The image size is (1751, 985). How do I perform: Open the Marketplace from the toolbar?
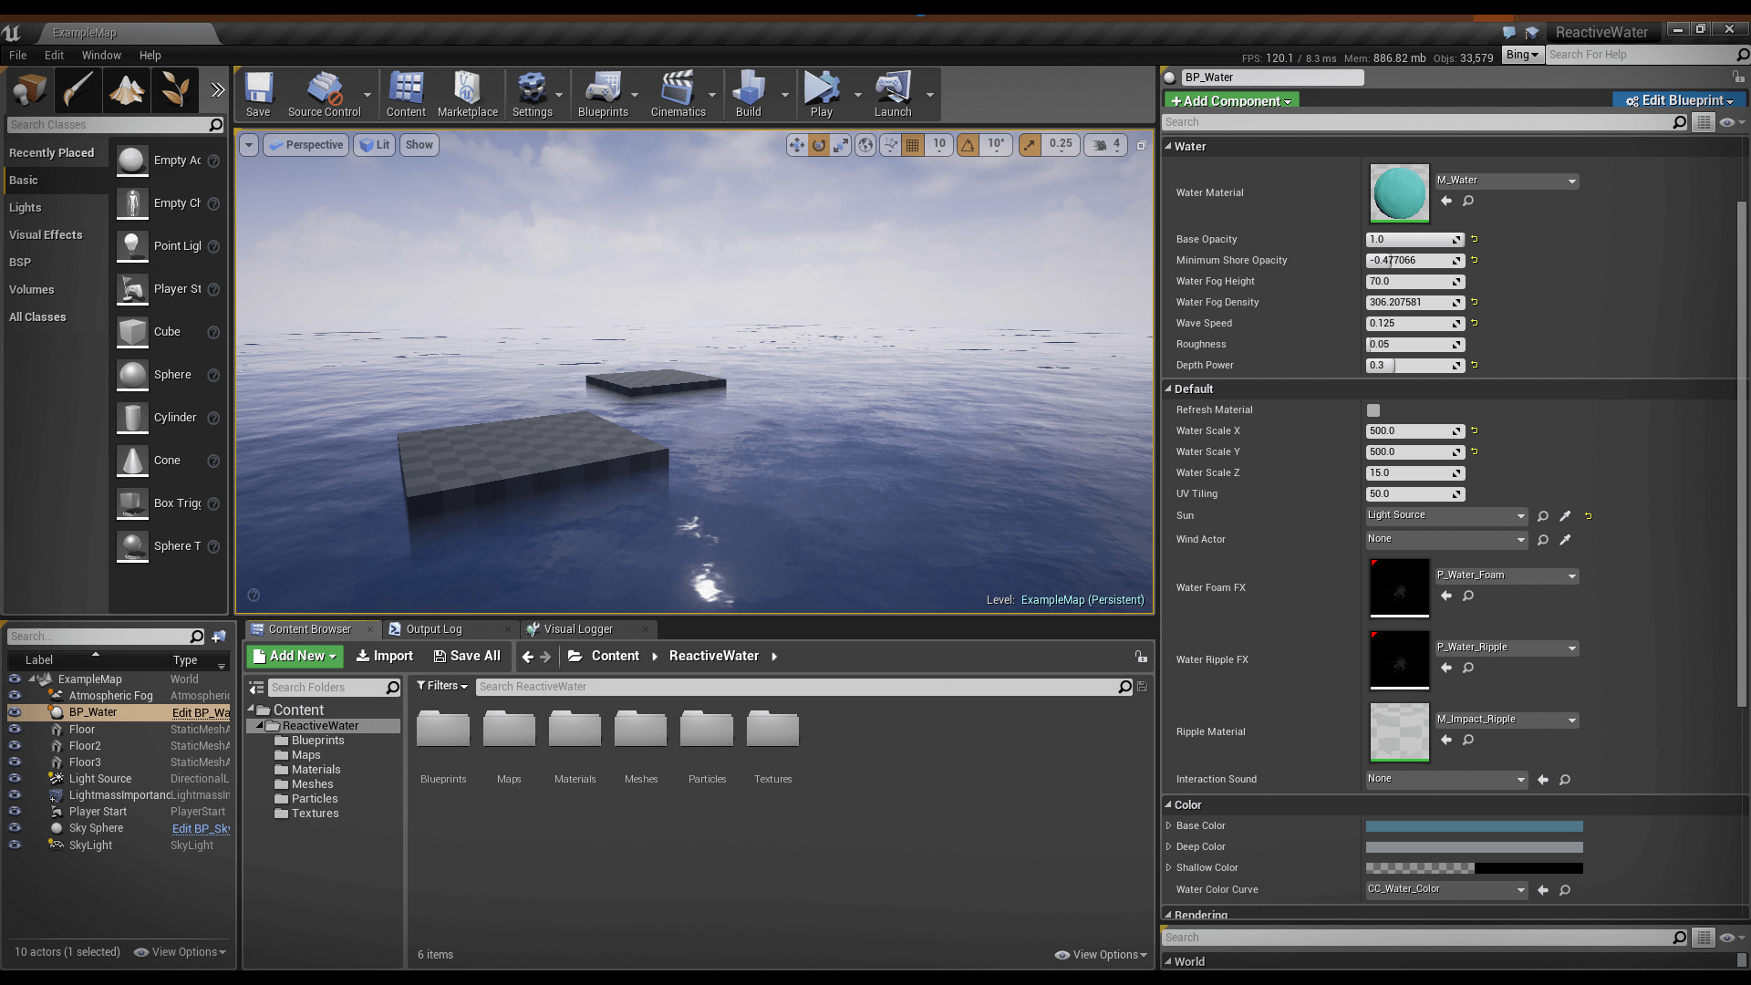click(467, 93)
